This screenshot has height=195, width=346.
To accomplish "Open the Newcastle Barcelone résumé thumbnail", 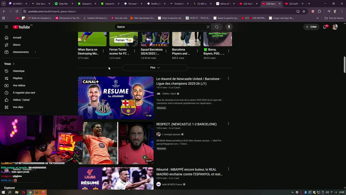I will [116, 98].
